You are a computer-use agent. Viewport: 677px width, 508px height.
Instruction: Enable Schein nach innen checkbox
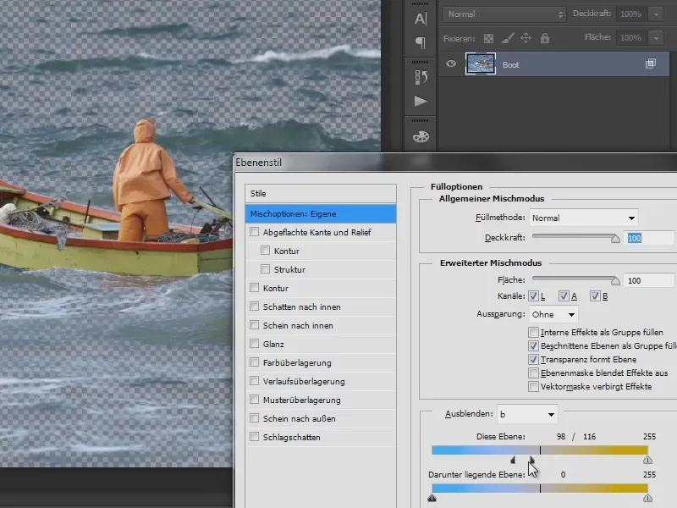[x=255, y=325]
